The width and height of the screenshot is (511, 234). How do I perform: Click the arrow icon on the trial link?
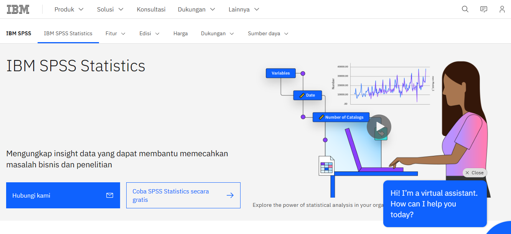click(230, 195)
